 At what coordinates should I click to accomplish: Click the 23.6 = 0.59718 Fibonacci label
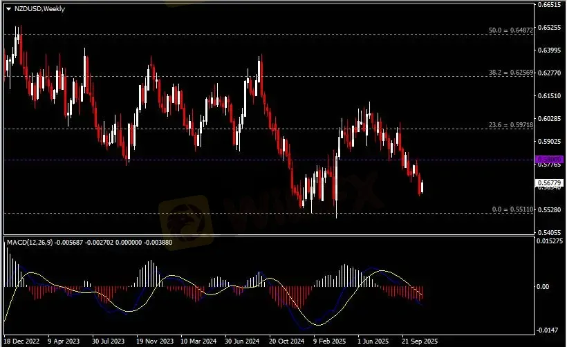[x=512, y=125]
